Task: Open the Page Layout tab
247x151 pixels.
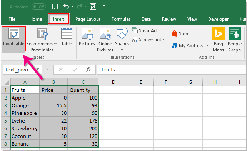Action: point(88,19)
